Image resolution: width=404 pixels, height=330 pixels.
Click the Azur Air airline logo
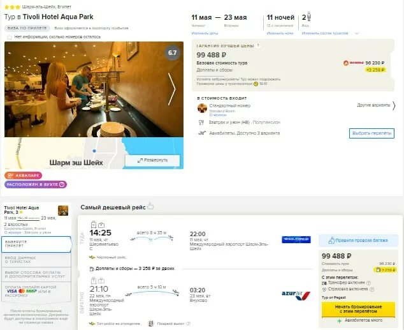click(x=296, y=295)
